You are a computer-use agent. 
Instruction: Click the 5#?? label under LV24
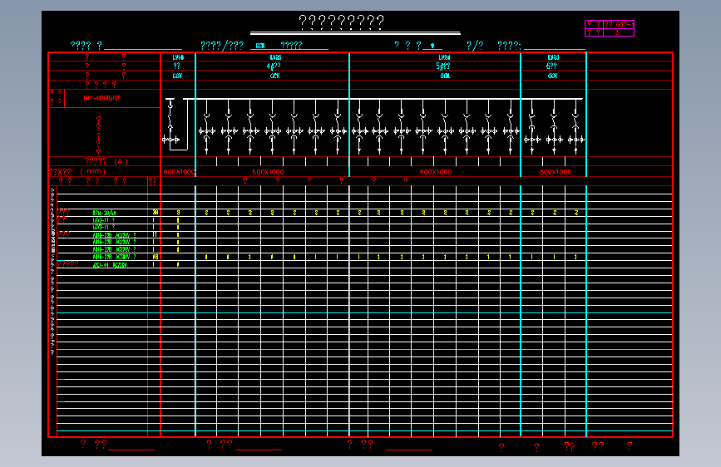(x=442, y=66)
